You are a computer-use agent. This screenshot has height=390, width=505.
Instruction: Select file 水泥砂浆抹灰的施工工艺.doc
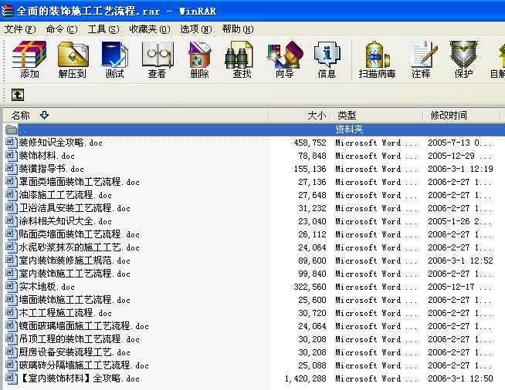(79, 247)
